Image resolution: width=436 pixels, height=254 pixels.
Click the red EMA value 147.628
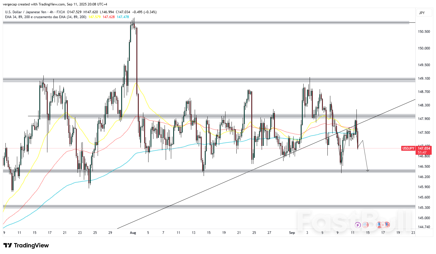click(109, 17)
